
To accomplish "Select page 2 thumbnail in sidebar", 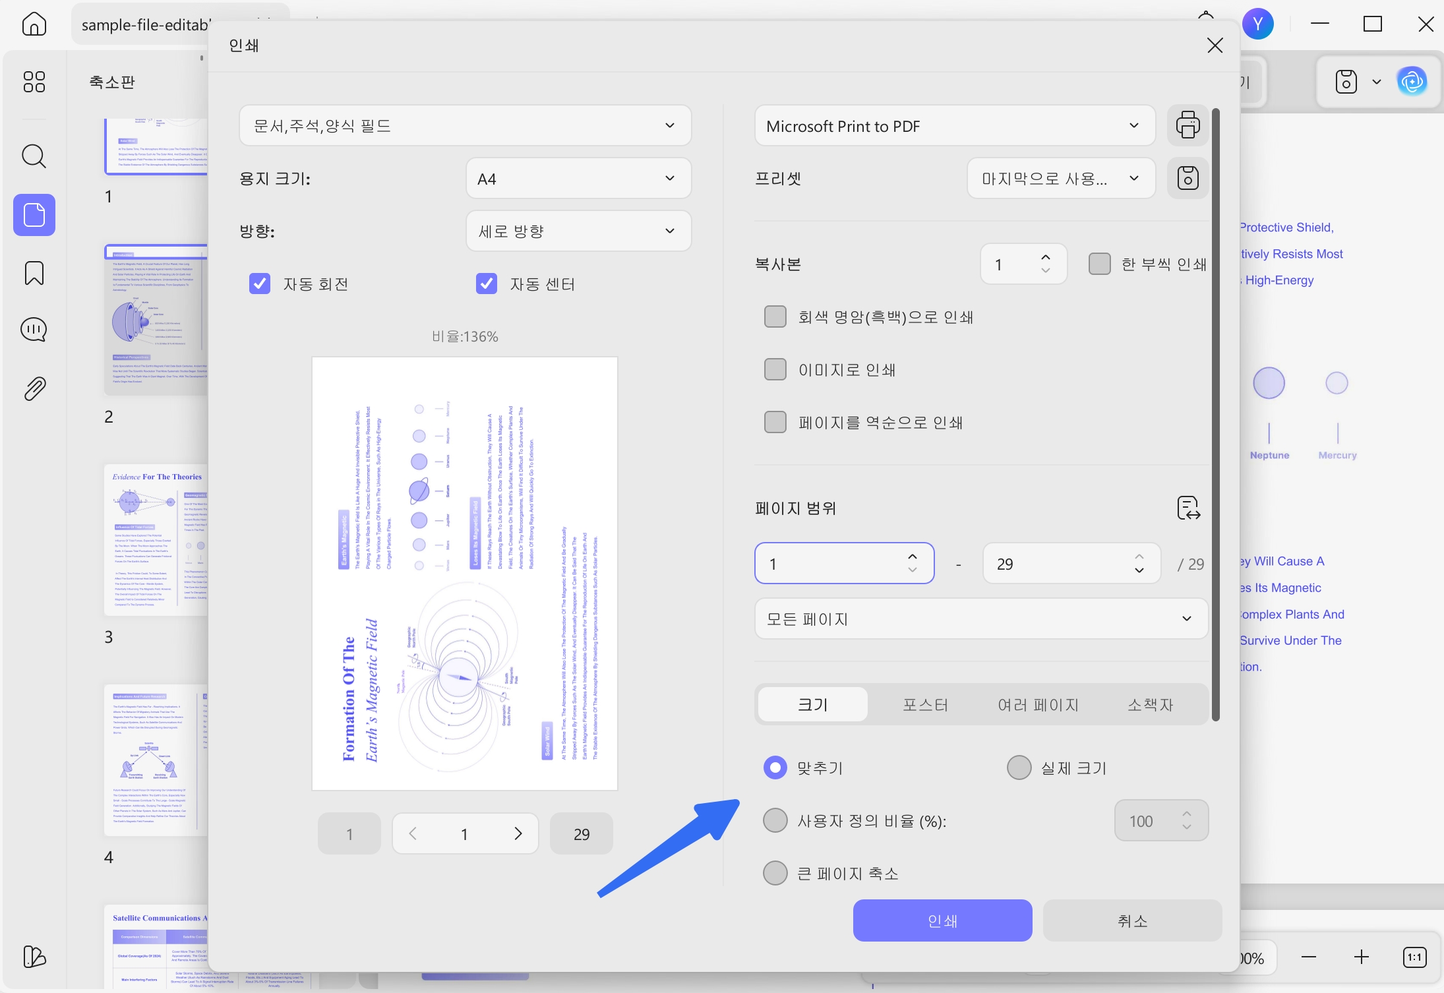I will tap(156, 320).
